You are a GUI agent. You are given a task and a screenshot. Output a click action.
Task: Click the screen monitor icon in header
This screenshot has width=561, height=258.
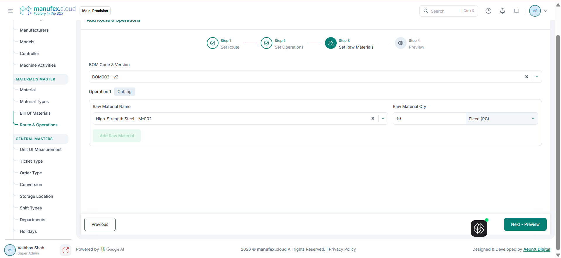point(516,11)
